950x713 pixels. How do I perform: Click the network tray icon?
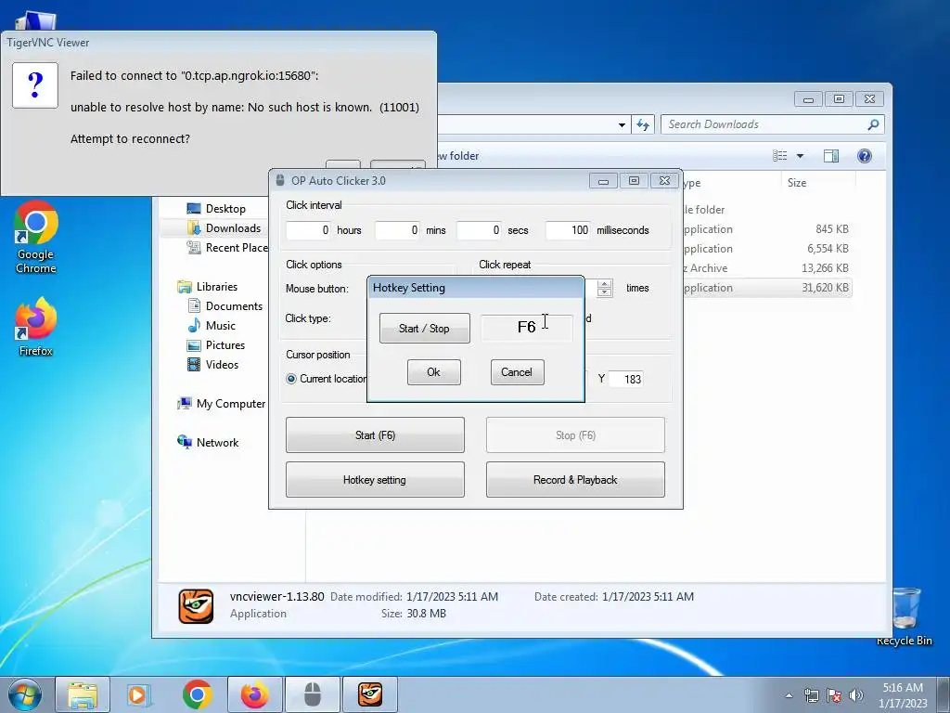pyautogui.click(x=811, y=695)
